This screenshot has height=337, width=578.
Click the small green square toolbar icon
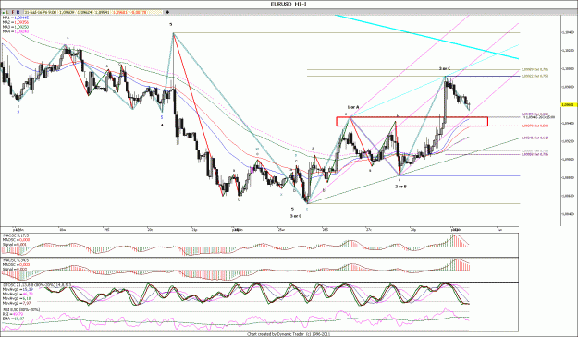(4, 12)
